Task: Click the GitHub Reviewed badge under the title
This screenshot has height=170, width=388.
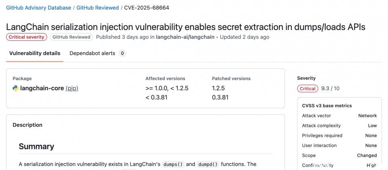Action: click(x=72, y=37)
